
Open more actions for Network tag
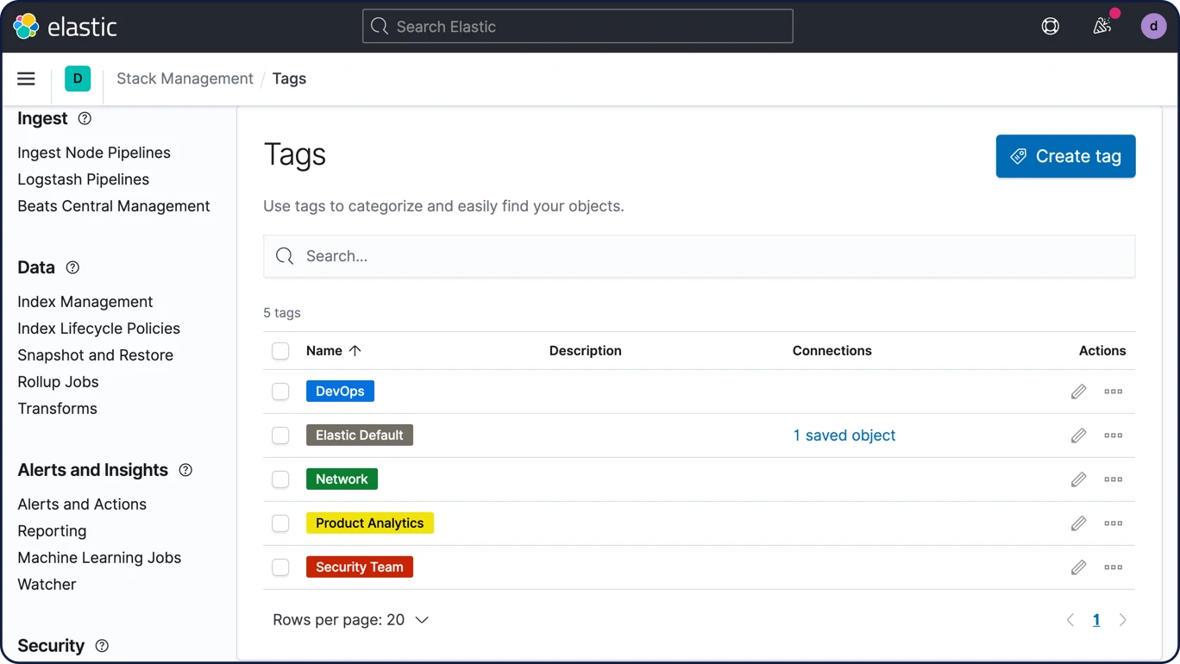(x=1114, y=479)
